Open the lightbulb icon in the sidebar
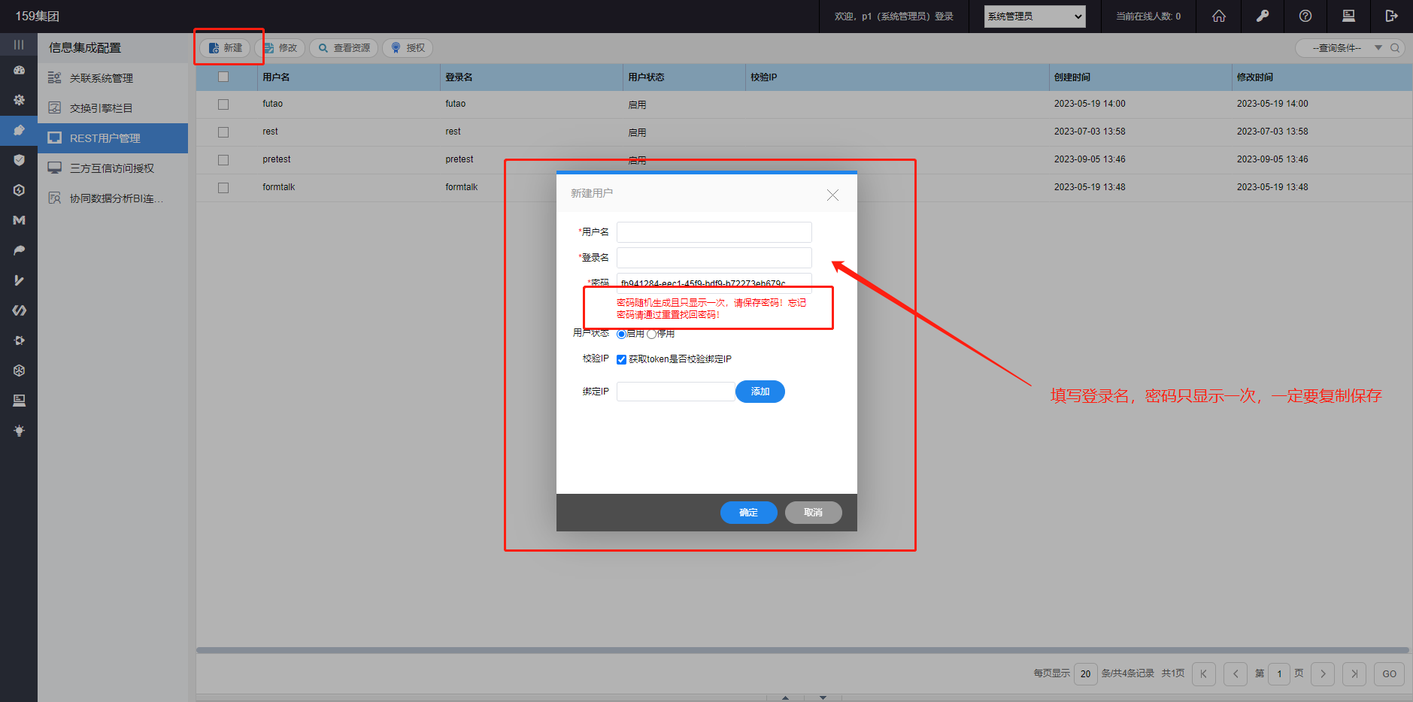1413x702 pixels. (x=19, y=431)
